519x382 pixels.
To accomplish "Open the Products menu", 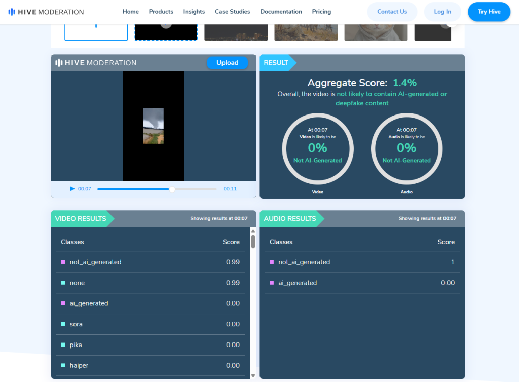I will [x=161, y=12].
